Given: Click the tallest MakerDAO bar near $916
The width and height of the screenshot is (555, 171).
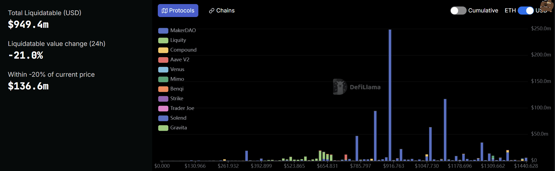Looking at the screenshot, I should (x=390, y=95).
